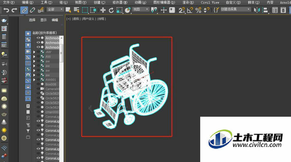Toggle the Display Space Warps wave filter
The height and width of the screenshot is (162, 291).
click(x=28, y=63)
